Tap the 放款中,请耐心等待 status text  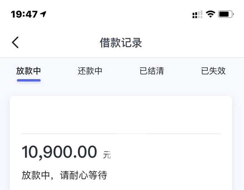click(x=64, y=175)
